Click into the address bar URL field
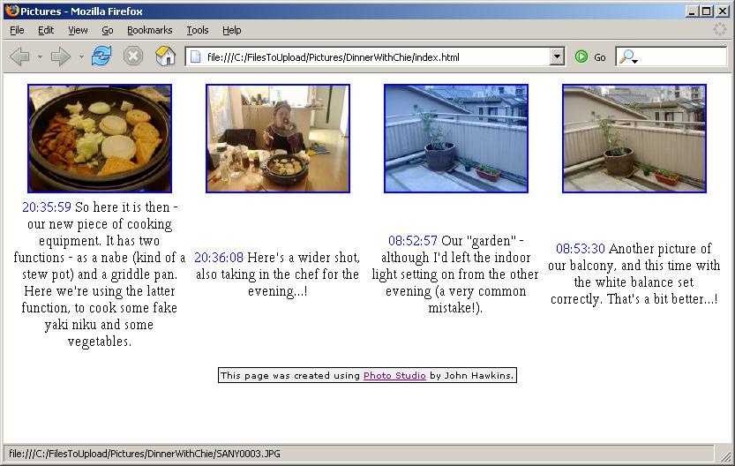Image resolution: width=735 pixels, height=466 pixels. point(375,57)
